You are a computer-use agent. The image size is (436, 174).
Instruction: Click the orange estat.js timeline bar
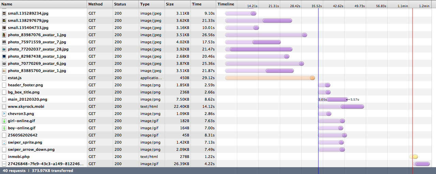pos(269,78)
